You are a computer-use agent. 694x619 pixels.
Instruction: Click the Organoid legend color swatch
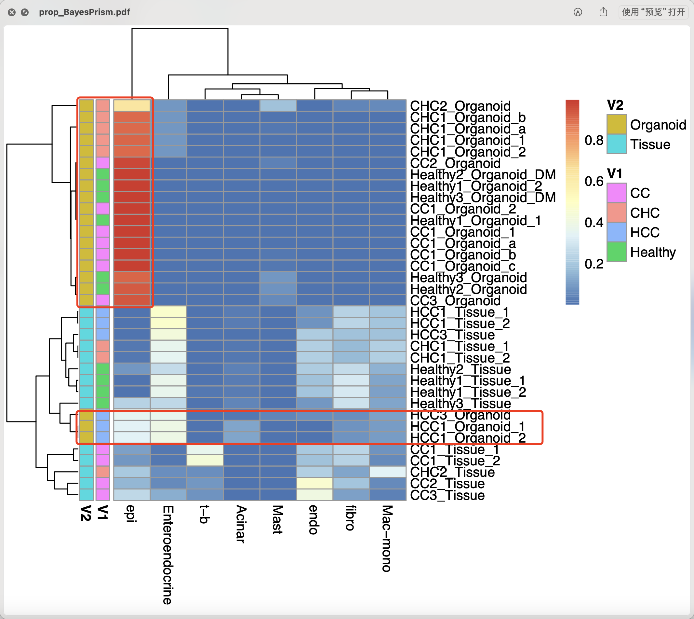617,124
